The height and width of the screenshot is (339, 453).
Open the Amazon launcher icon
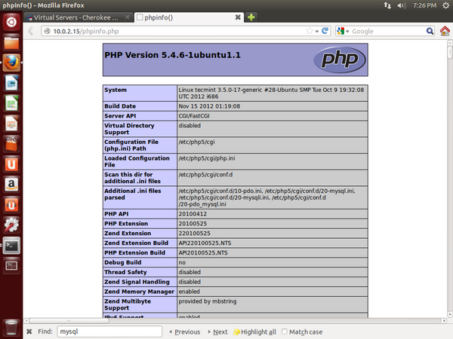(x=11, y=183)
